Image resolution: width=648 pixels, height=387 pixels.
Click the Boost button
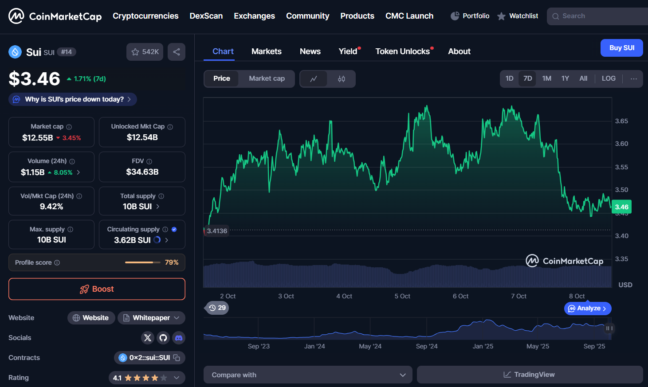click(97, 289)
